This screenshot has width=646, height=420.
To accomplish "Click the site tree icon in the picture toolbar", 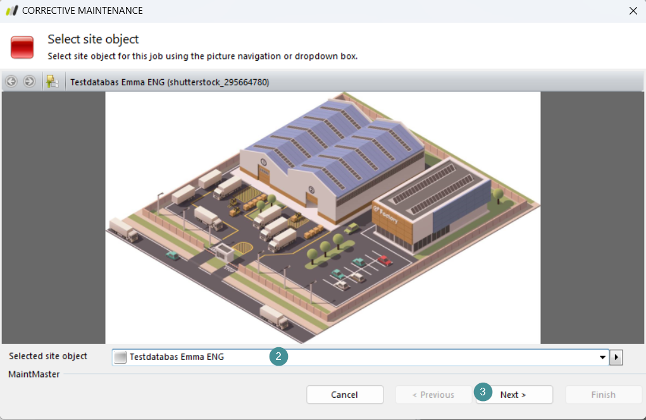I will [53, 82].
